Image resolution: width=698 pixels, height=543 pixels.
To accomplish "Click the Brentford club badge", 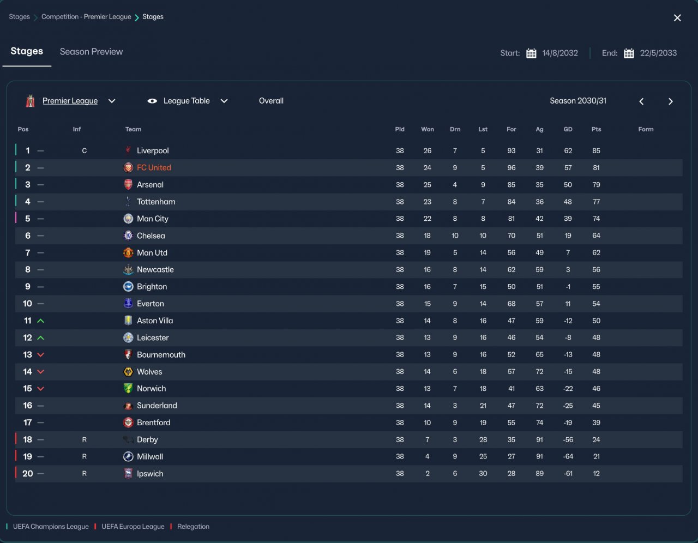I will (x=128, y=423).
